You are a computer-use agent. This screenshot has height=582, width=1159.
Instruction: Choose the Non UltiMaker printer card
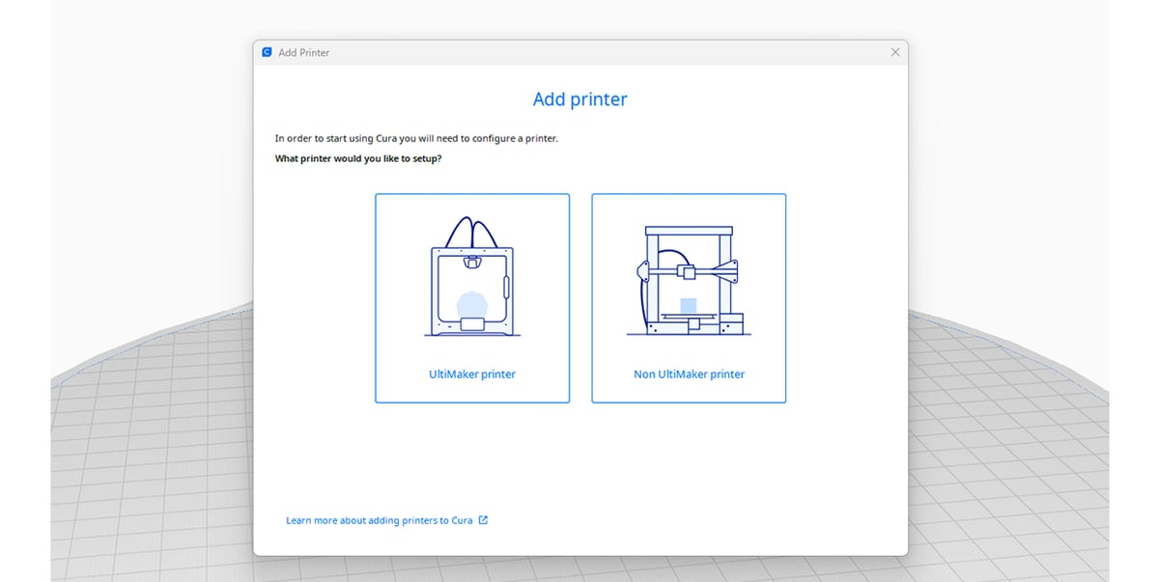point(689,298)
